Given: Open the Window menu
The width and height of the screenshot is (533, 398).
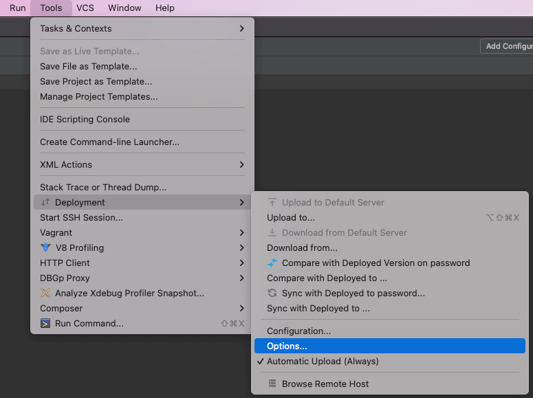Looking at the screenshot, I should (124, 8).
